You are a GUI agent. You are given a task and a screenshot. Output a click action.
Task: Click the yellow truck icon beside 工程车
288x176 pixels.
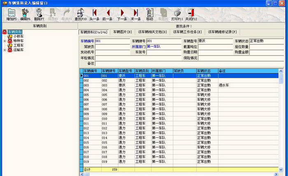pos(10,45)
